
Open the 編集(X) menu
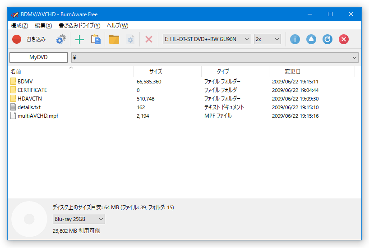(43, 25)
